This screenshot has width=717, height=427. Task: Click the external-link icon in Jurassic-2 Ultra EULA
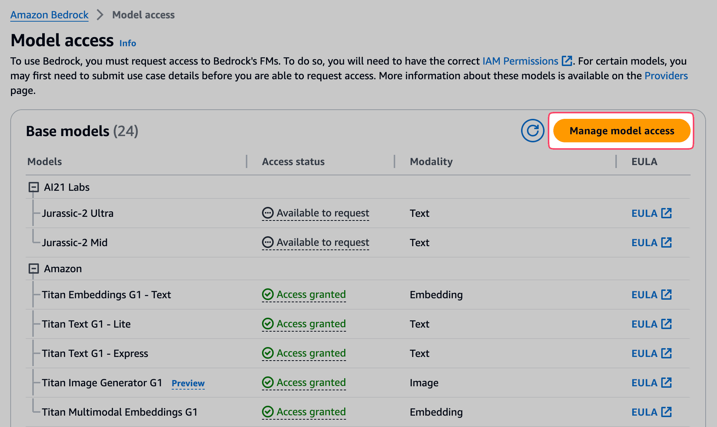click(x=666, y=213)
